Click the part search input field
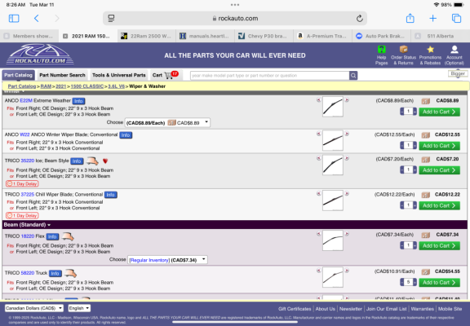This screenshot has width=470, height=326. [x=270, y=76]
